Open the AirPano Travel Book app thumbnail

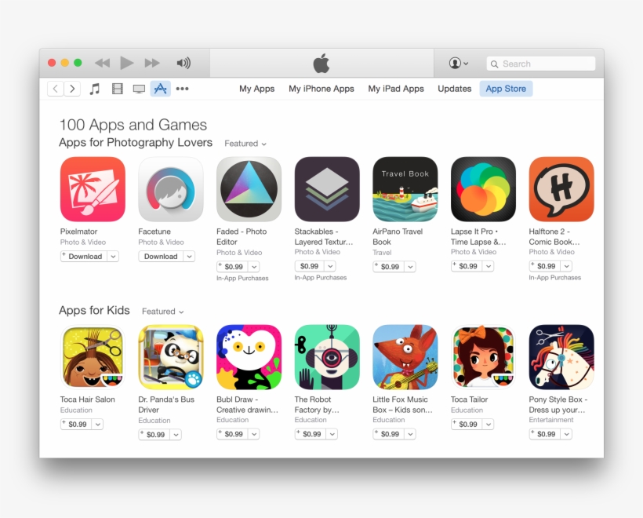click(405, 189)
